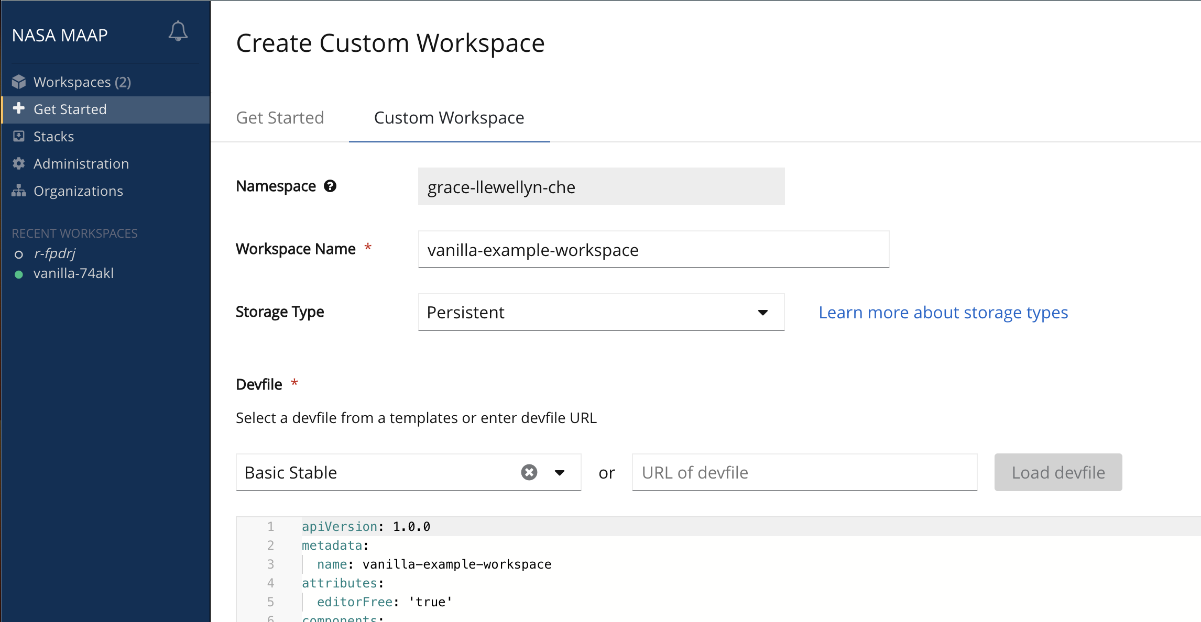Open Learn more about storage types link
This screenshot has height=622, width=1201.
click(943, 313)
